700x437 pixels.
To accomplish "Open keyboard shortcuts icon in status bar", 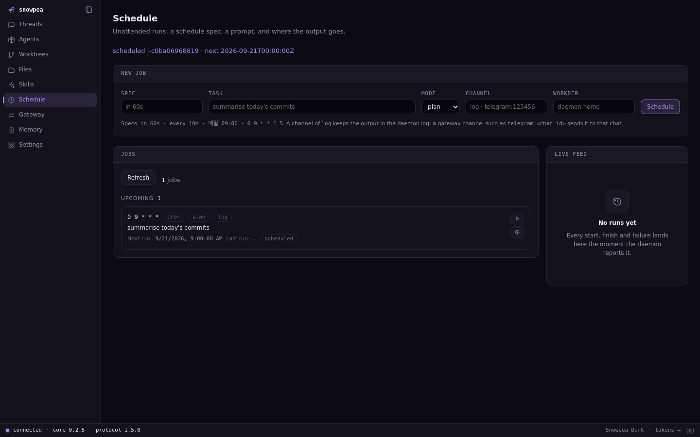I will tap(690, 430).
